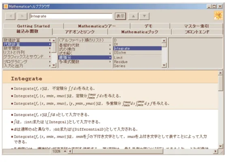The image size is (226, 162).
Task: Click the horizontal scrollbar right arrow
Action: (215, 151)
